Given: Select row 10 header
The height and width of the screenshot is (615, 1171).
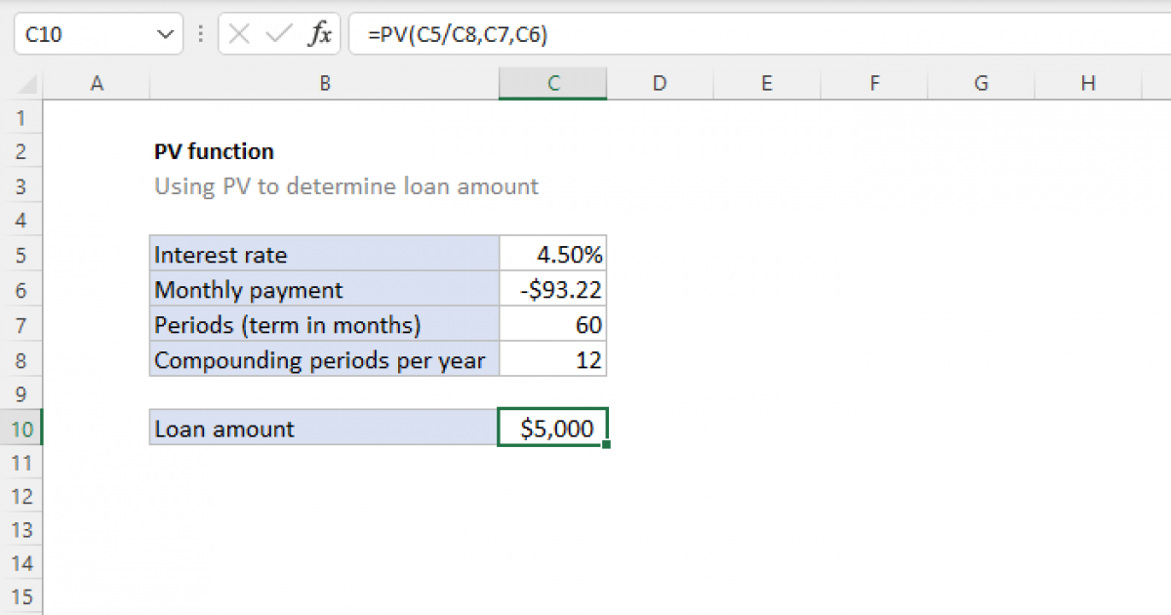Looking at the screenshot, I should point(21,429).
